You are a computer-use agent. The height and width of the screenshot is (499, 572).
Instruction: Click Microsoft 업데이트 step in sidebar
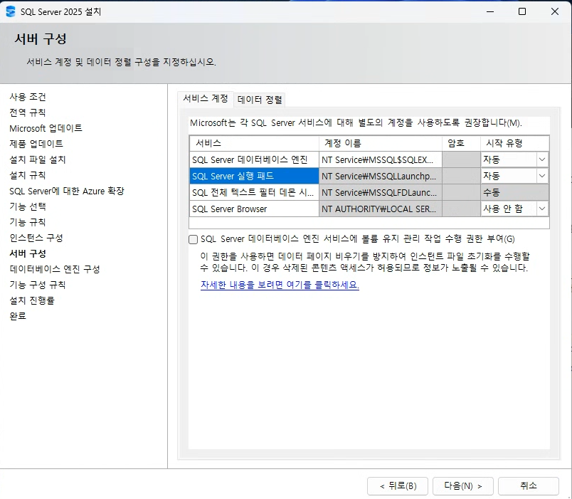(x=46, y=128)
